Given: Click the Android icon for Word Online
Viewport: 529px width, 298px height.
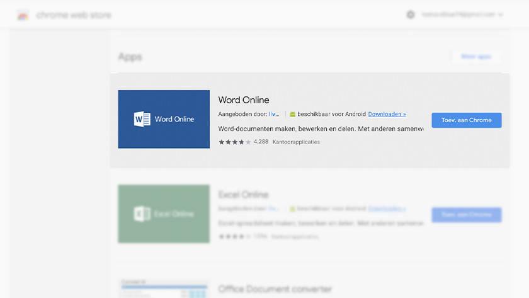Looking at the screenshot, I should [x=292, y=115].
